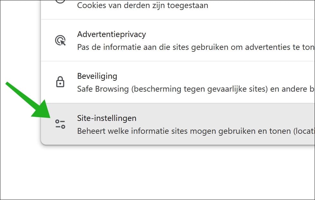Click the Beveiliging padlock icon
This screenshot has width=315, height=200.
pos(60,82)
